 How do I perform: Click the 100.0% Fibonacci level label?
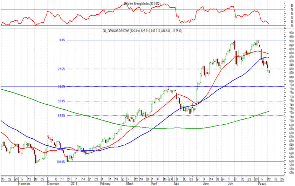point(61,162)
